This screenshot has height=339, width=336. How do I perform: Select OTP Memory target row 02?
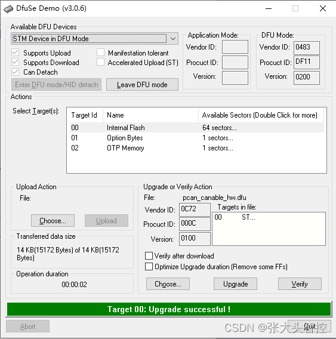pos(197,148)
